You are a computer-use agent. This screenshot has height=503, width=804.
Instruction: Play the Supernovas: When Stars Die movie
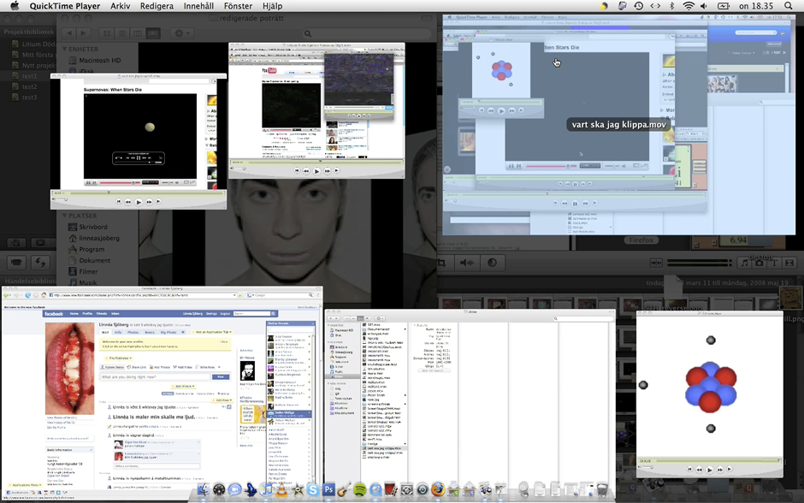(139, 202)
